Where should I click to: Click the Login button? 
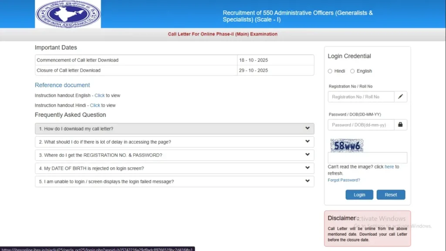[359, 194]
